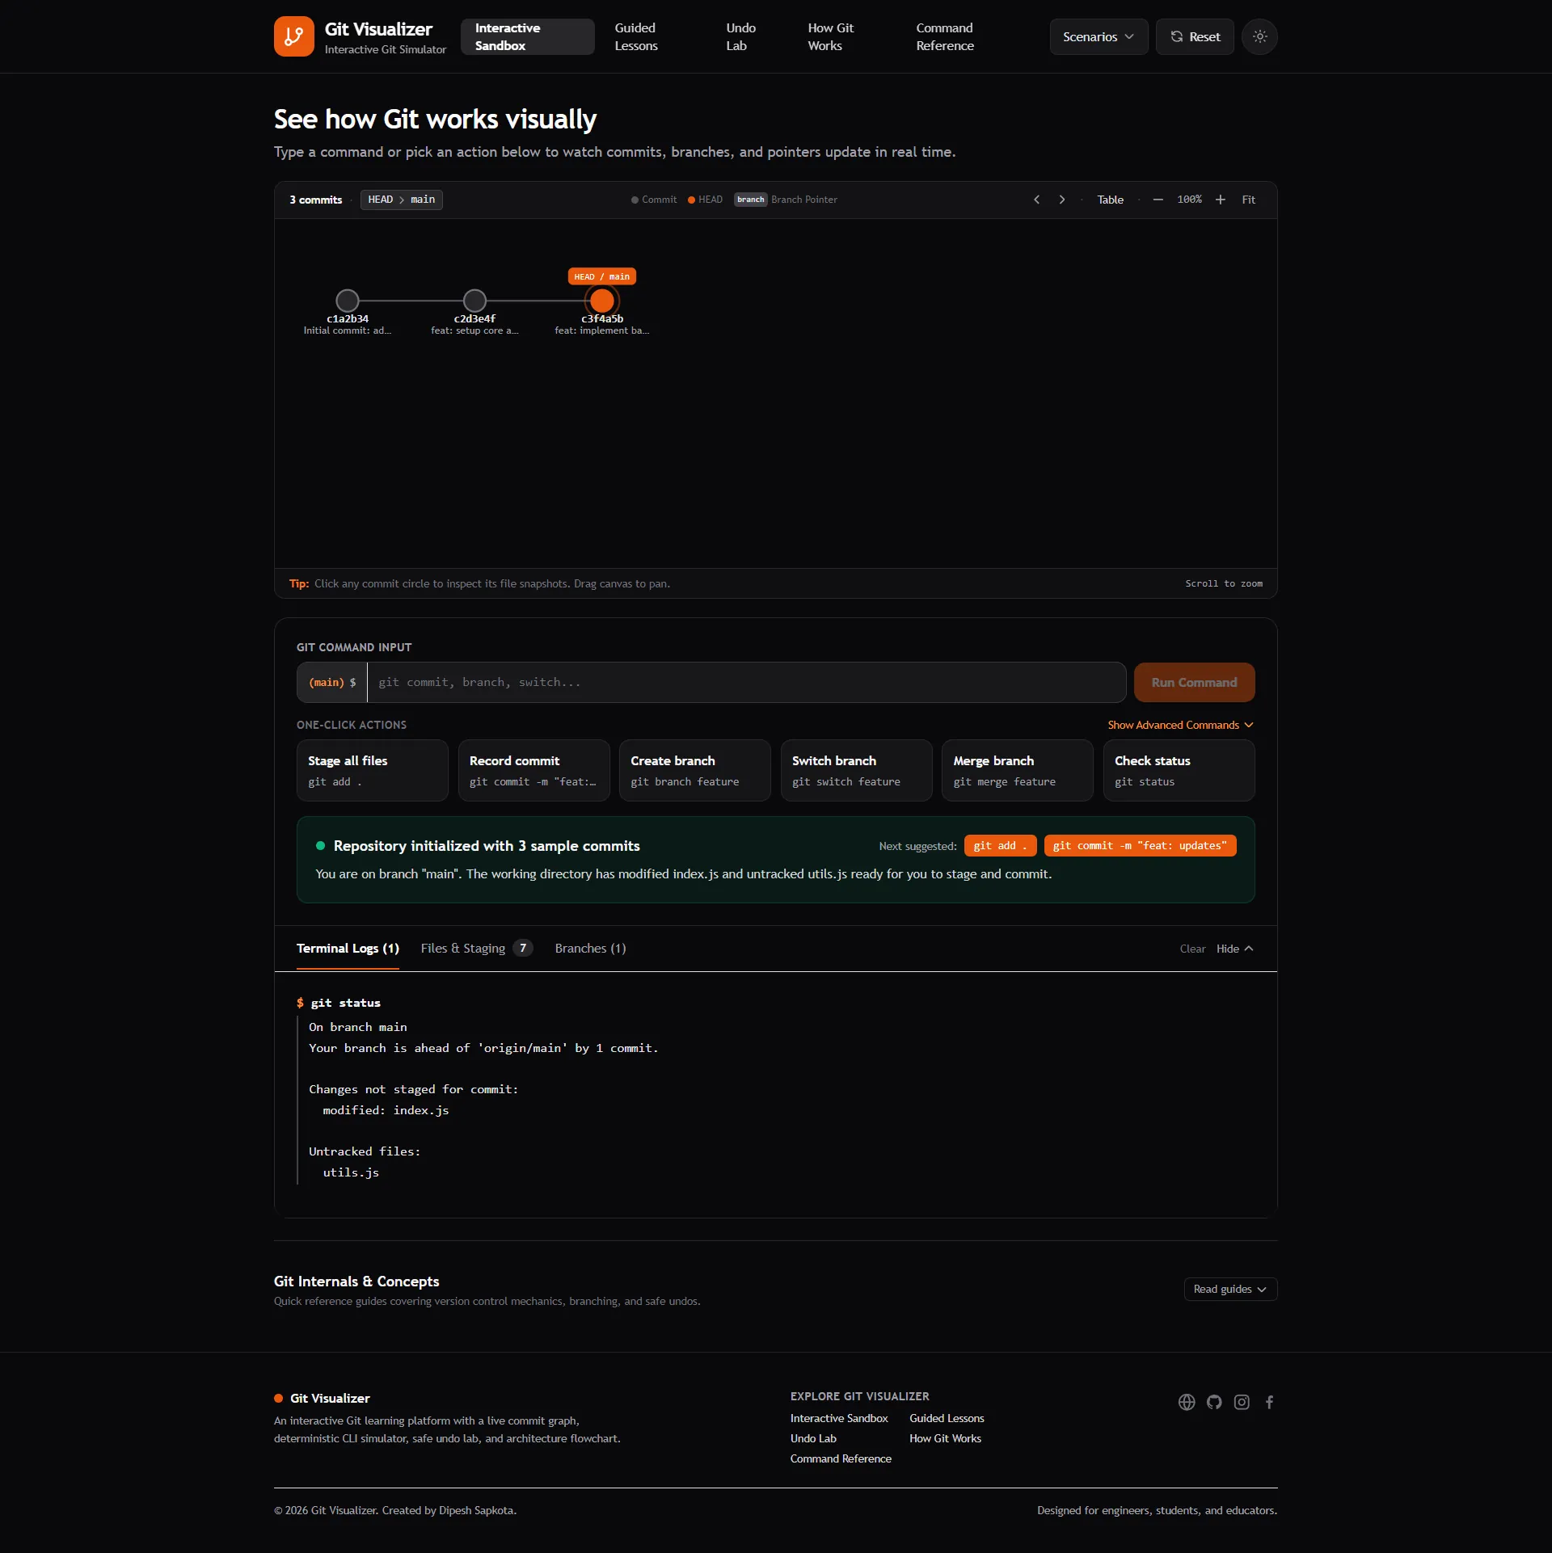Image resolution: width=1552 pixels, height=1553 pixels.
Task: Click the Reset button
Action: [1195, 36]
